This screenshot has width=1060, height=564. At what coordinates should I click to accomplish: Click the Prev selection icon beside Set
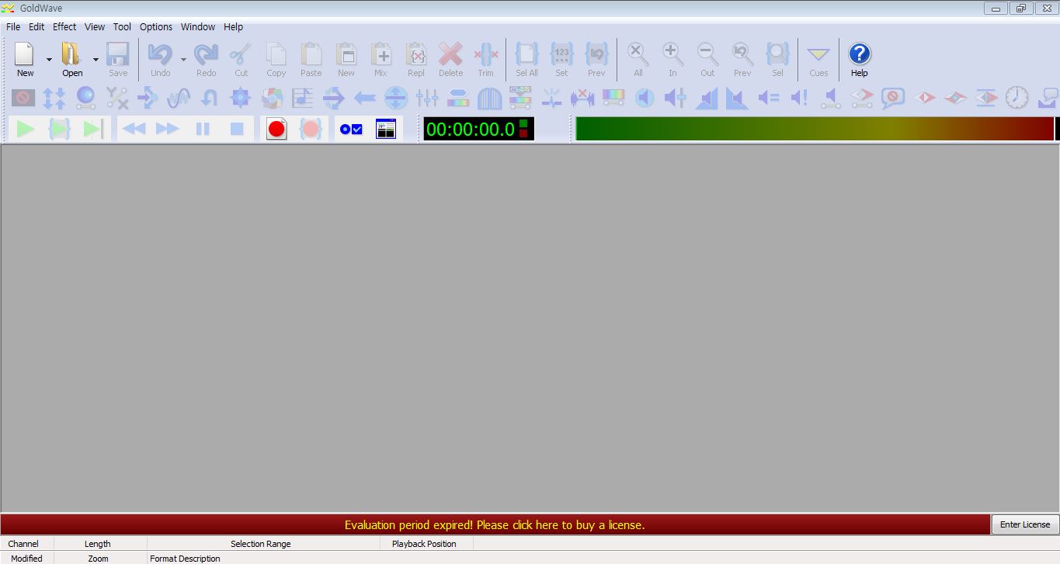[596, 59]
